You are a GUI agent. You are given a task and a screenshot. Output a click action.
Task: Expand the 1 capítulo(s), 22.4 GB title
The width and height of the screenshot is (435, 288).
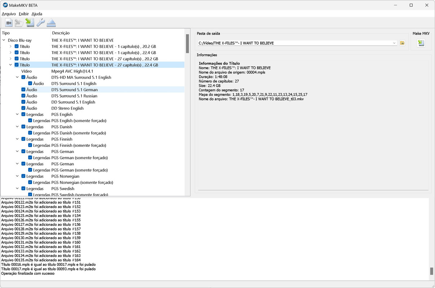click(10, 53)
